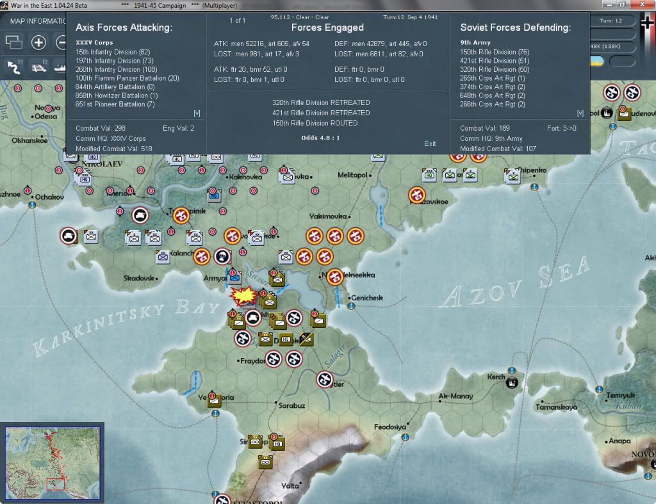
Task: Select the tank counter west of Tsyurupinsk
Action: (140, 215)
